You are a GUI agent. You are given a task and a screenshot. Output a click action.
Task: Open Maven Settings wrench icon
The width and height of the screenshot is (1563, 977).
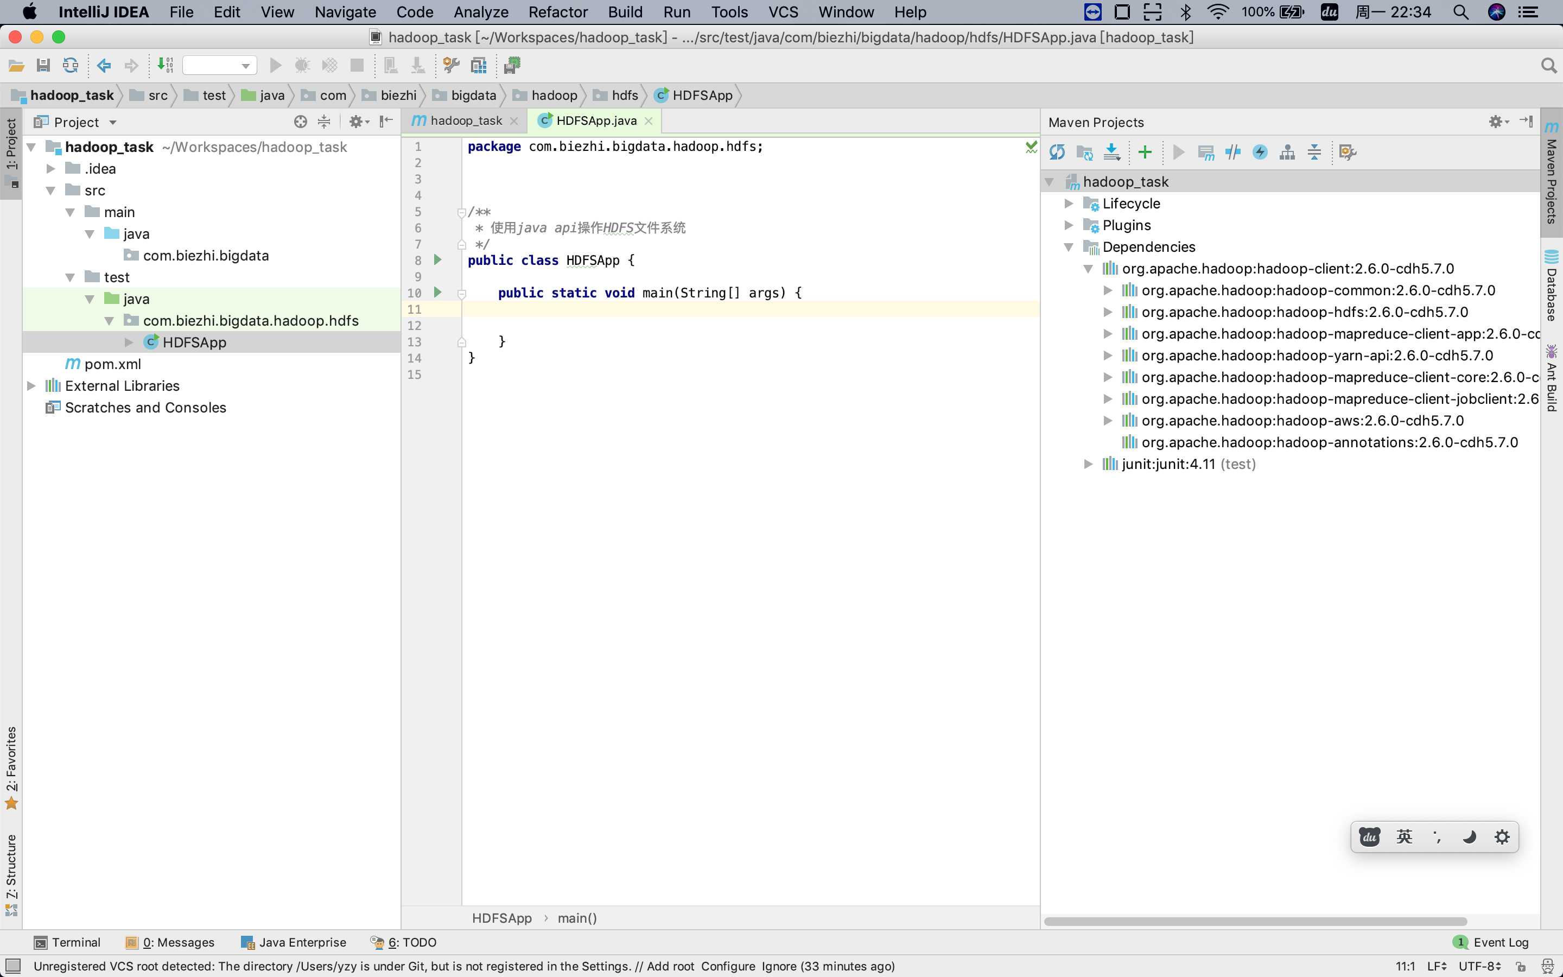[x=1348, y=153]
